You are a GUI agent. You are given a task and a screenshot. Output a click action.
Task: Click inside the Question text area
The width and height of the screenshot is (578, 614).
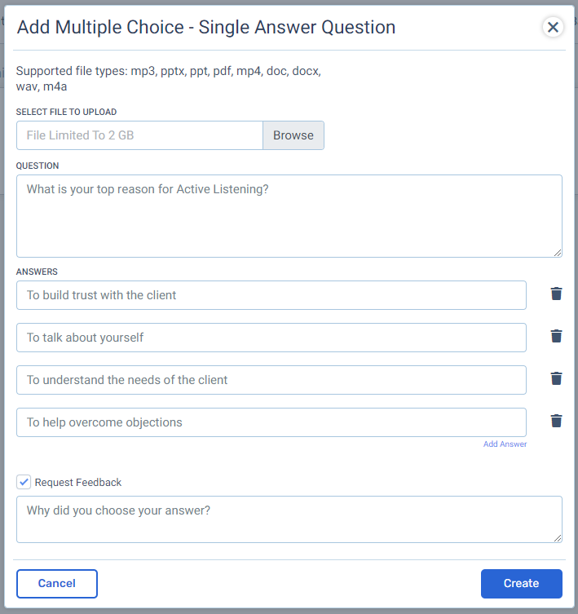[x=289, y=216]
